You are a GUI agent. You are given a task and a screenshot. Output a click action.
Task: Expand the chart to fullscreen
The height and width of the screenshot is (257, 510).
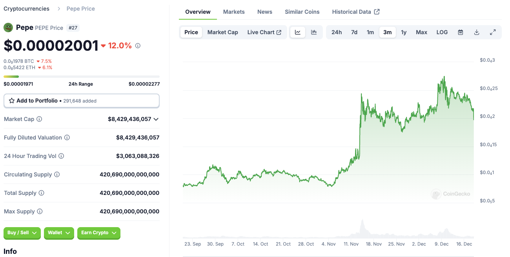point(493,32)
